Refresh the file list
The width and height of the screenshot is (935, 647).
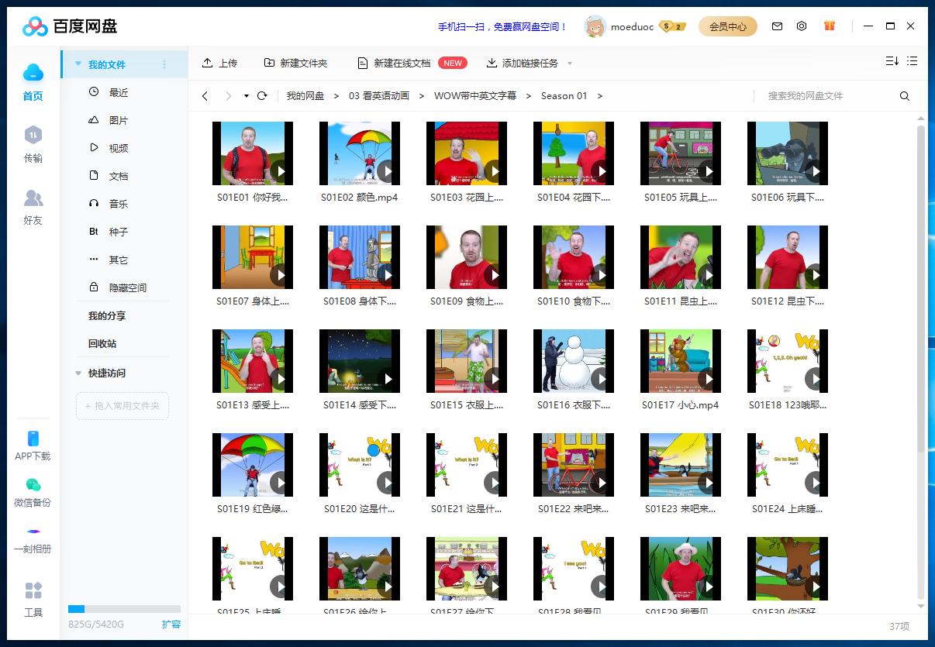[x=262, y=95]
